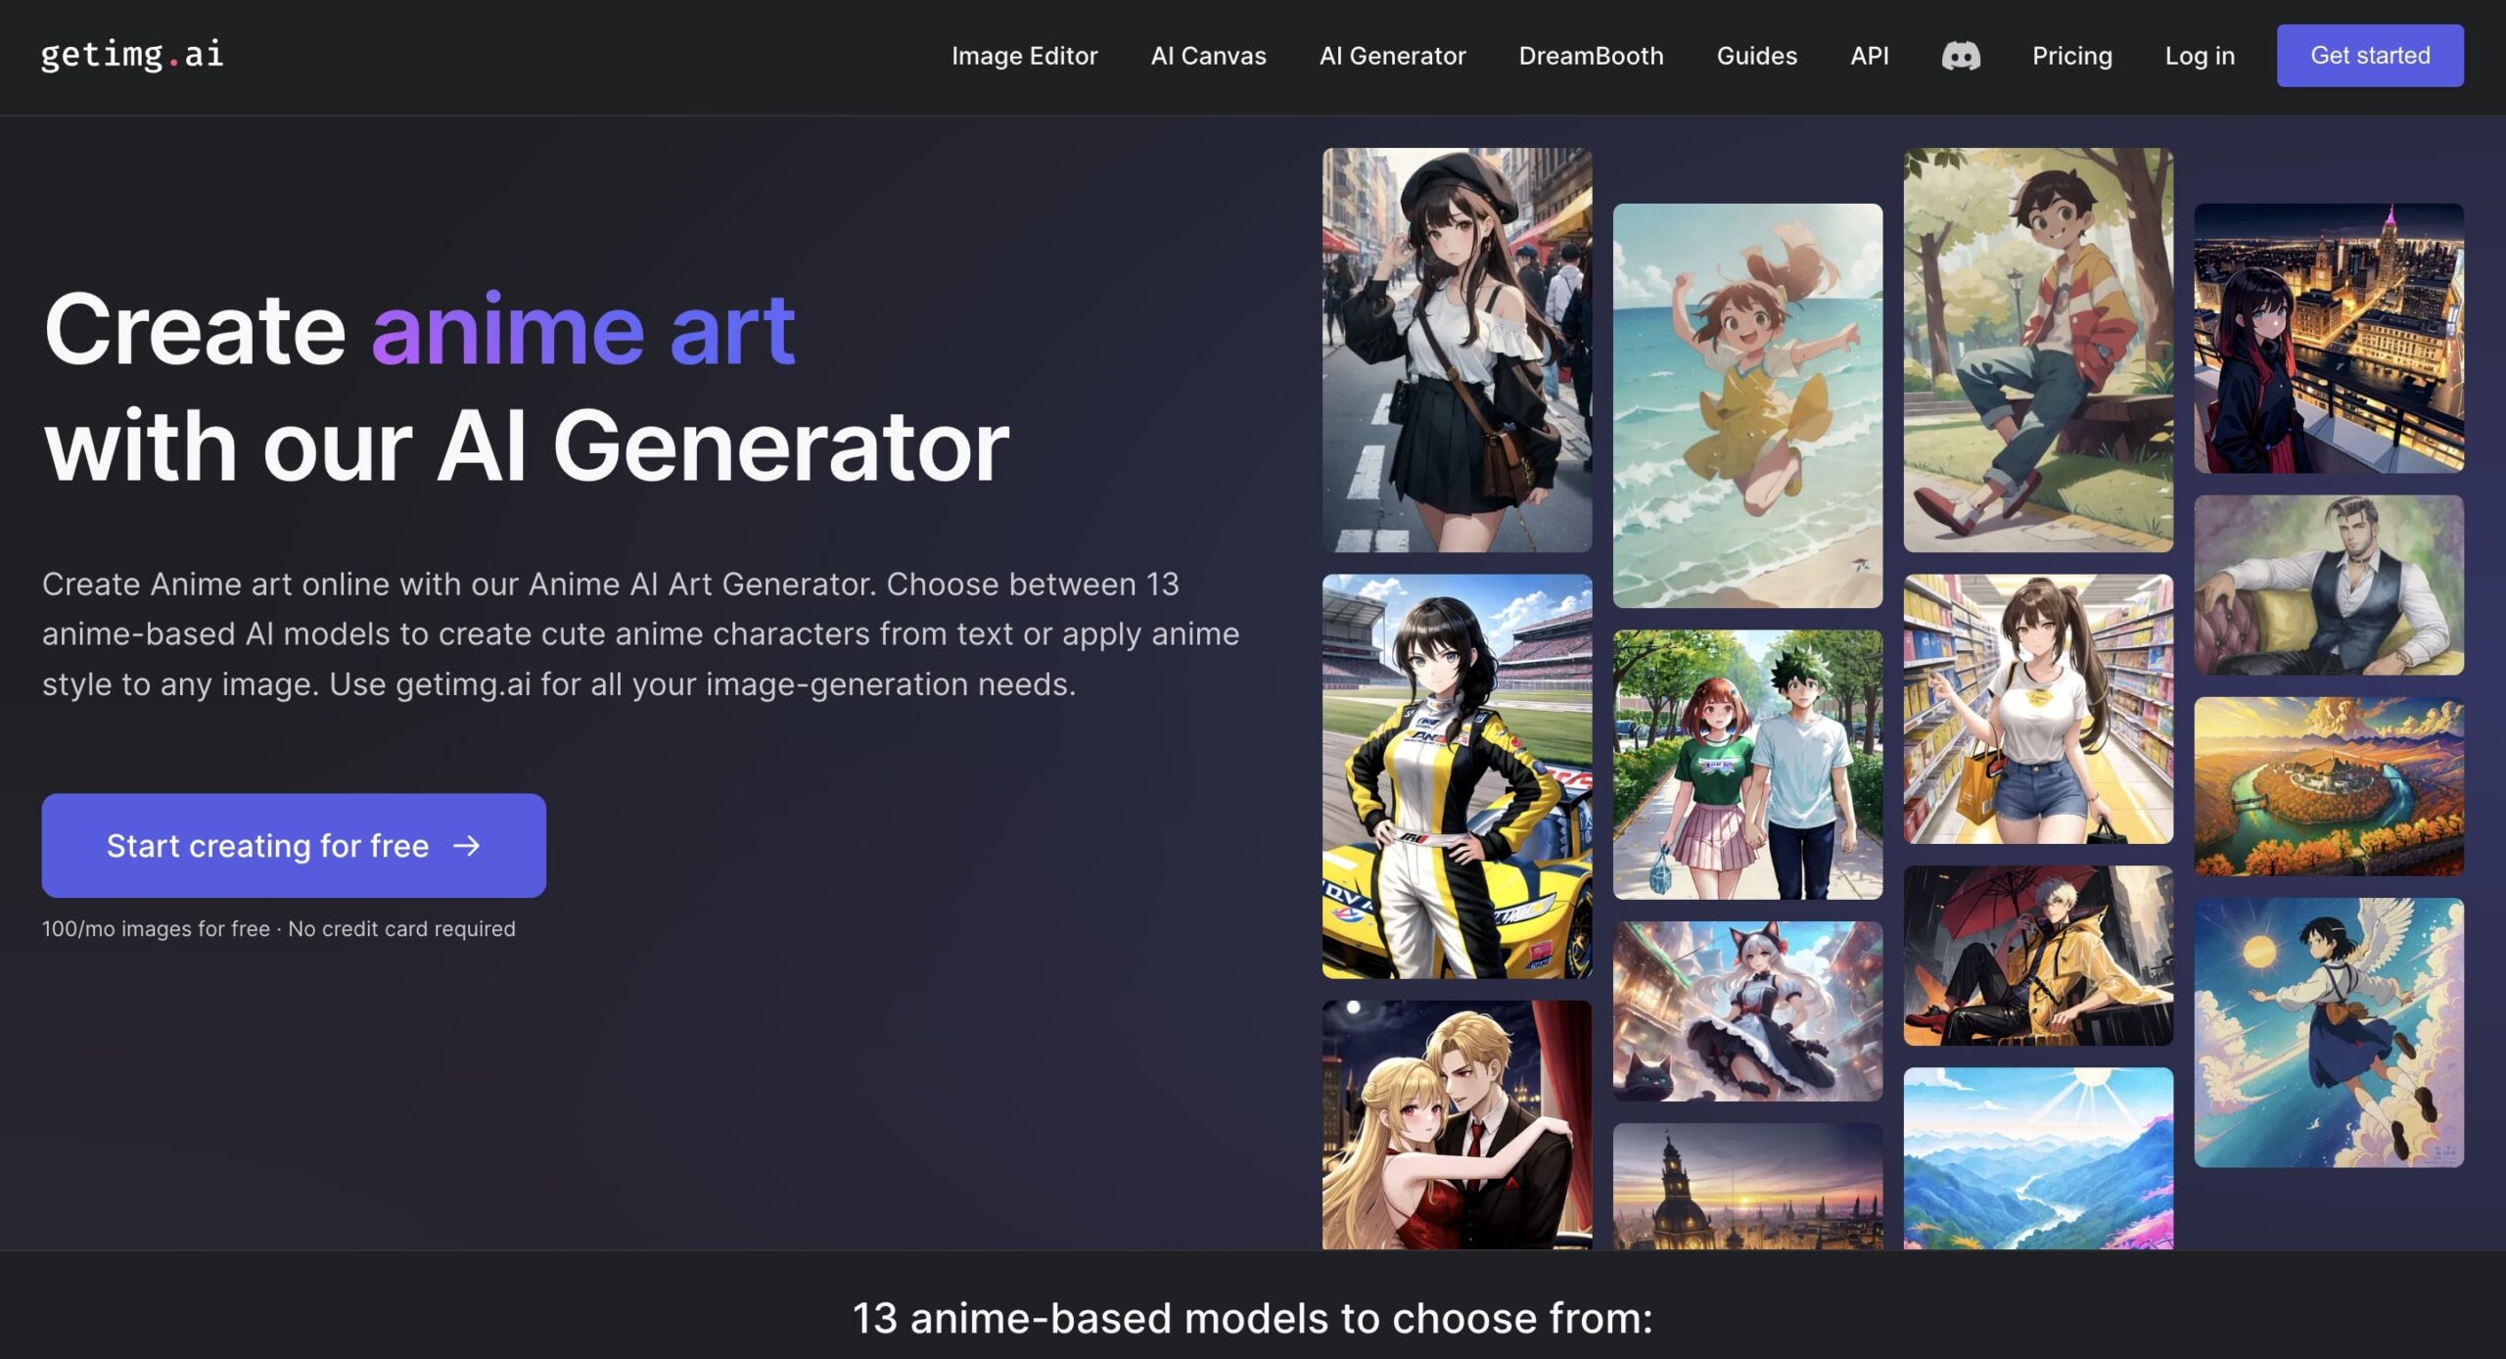Viewport: 2506px width, 1359px height.
Task: Open the Image Editor menu item
Action: point(1024,56)
